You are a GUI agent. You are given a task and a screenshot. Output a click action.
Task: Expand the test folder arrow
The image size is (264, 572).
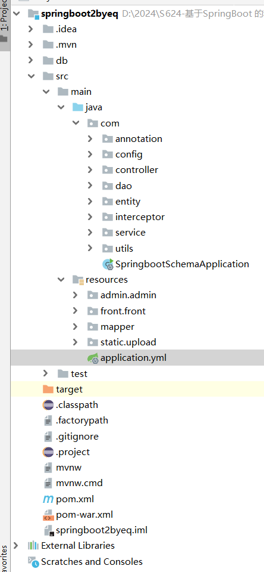[46, 373]
